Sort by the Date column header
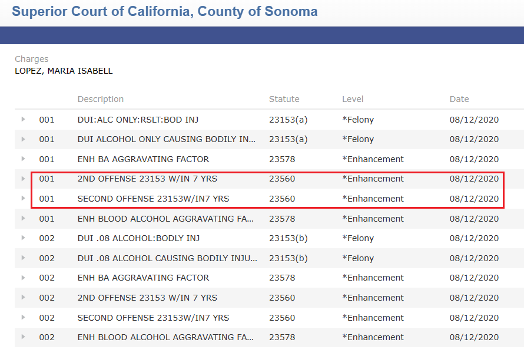This screenshot has height=359, width=524. pyautogui.click(x=459, y=99)
